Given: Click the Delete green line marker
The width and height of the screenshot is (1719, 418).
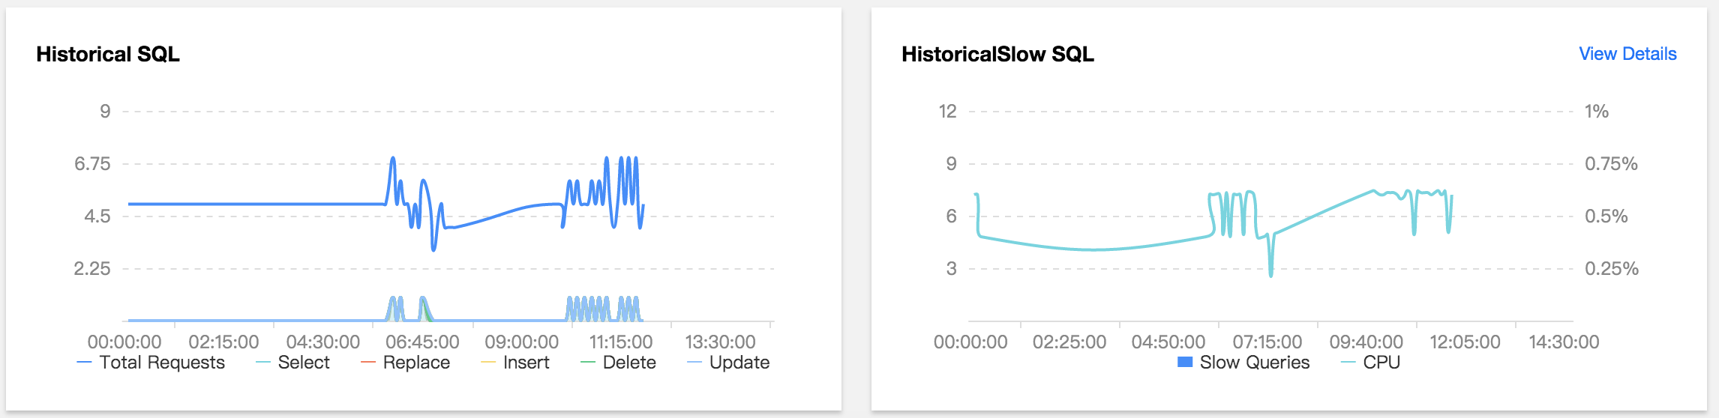Looking at the screenshot, I should [x=588, y=363].
